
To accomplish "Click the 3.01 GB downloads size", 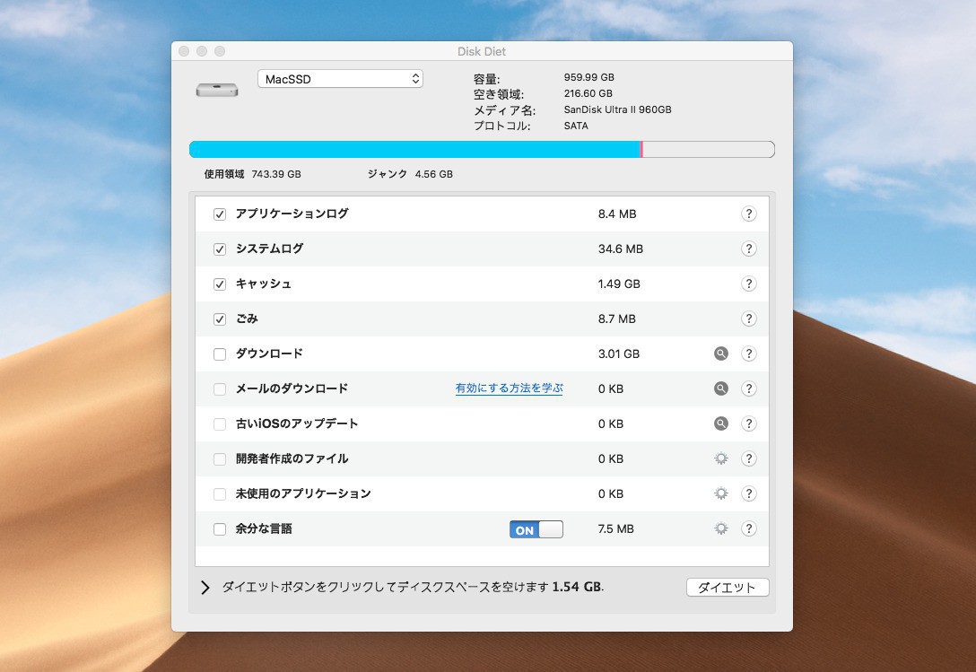I will click(619, 353).
